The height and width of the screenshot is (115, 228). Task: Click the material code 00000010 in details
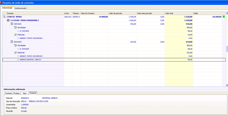(x=25, y=98)
